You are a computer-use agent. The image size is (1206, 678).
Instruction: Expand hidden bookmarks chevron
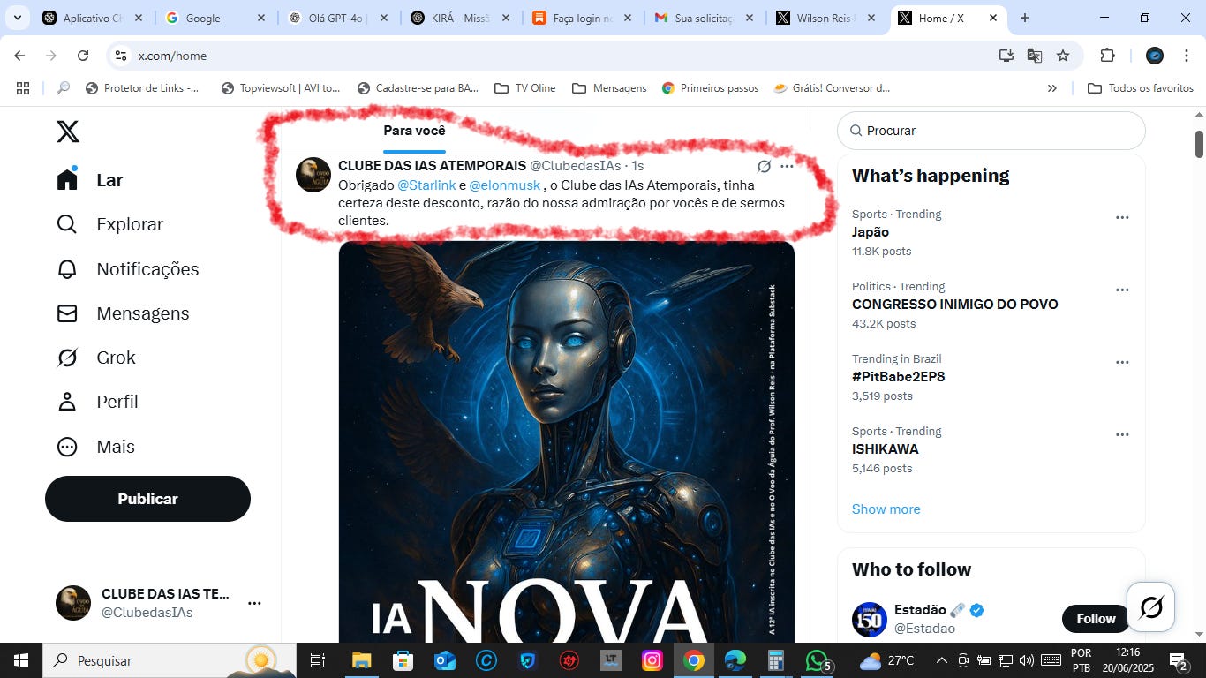pos(1051,88)
